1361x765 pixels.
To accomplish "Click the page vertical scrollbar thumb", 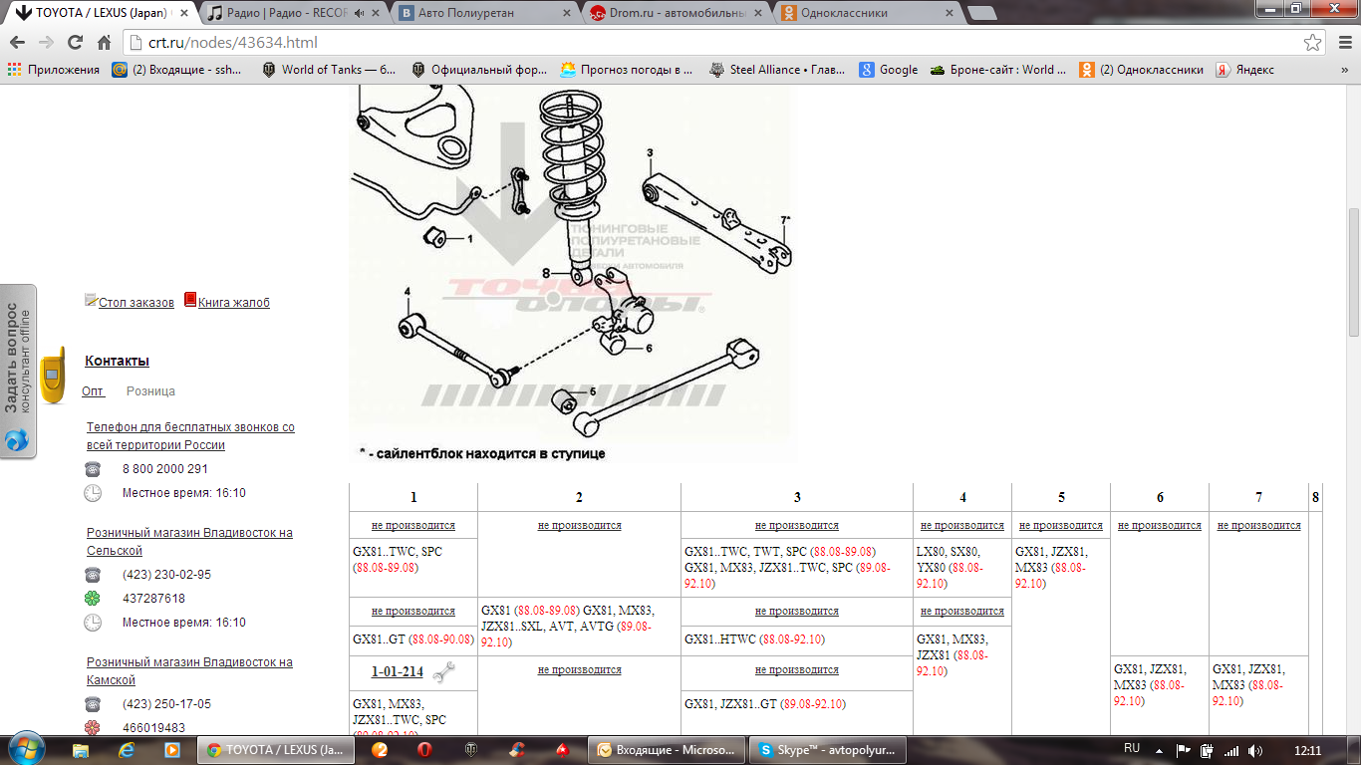I will [x=1353, y=273].
